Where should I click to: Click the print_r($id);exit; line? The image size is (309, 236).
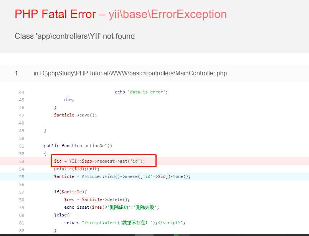pos(77,169)
